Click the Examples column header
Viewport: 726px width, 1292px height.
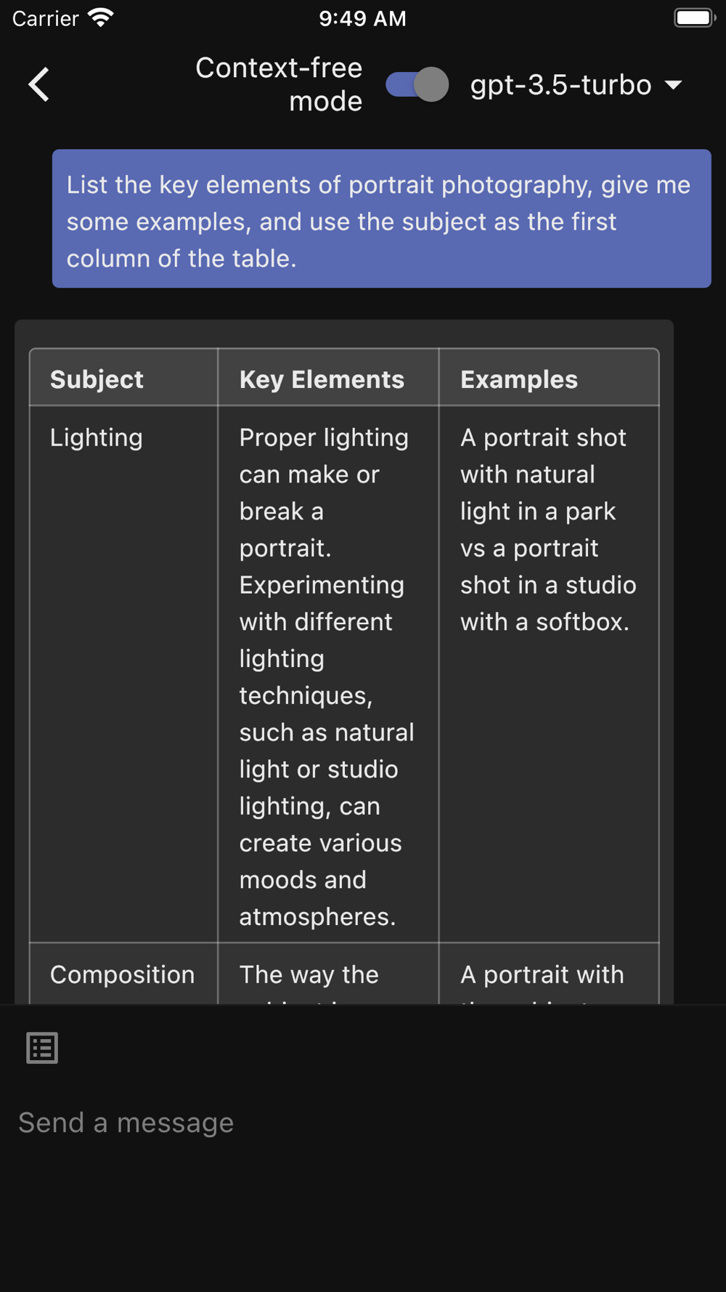coord(549,378)
